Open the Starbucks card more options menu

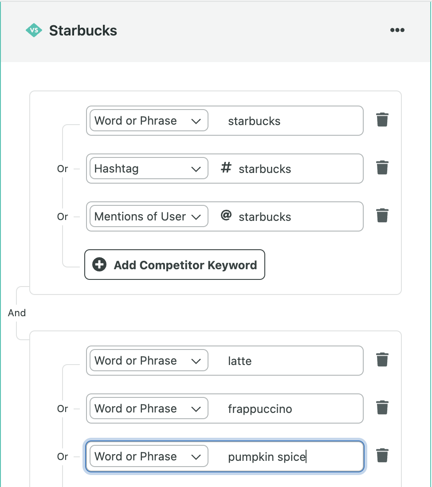397,30
